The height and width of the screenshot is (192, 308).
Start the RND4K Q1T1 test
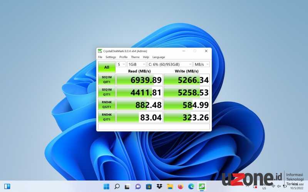(x=107, y=117)
